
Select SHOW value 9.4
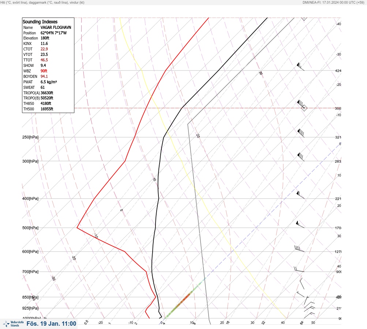coord(43,65)
